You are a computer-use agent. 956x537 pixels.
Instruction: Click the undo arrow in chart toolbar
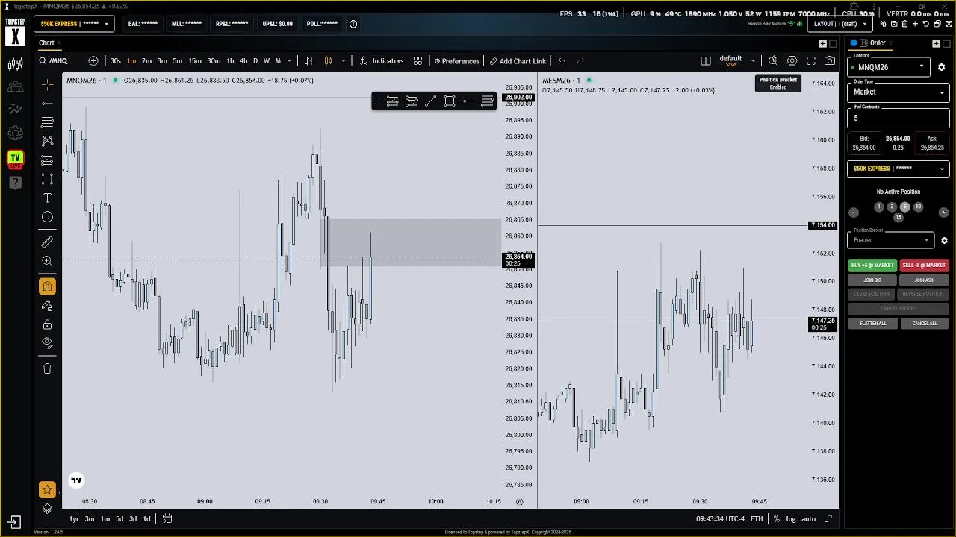[562, 61]
